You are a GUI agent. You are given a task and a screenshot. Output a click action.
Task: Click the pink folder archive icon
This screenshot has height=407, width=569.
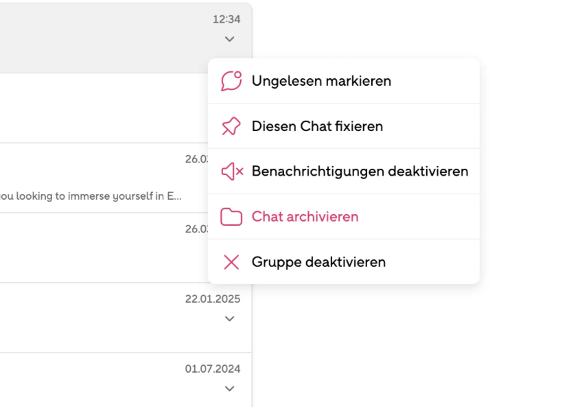point(231,217)
